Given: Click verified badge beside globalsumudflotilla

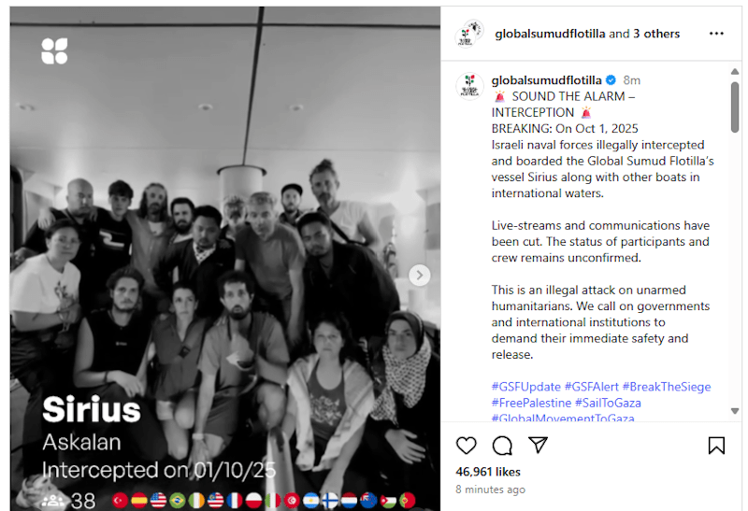Looking at the screenshot, I should point(611,80).
